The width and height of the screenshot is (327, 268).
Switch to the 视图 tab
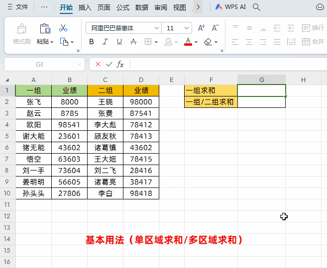(179, 8)
